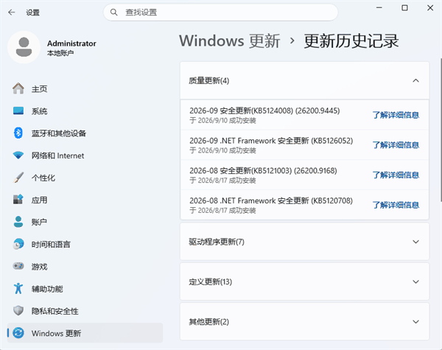Open 蓝牙和其他设备 settings
The height and width of the screenshot is (350, 442).
[85, 133]
